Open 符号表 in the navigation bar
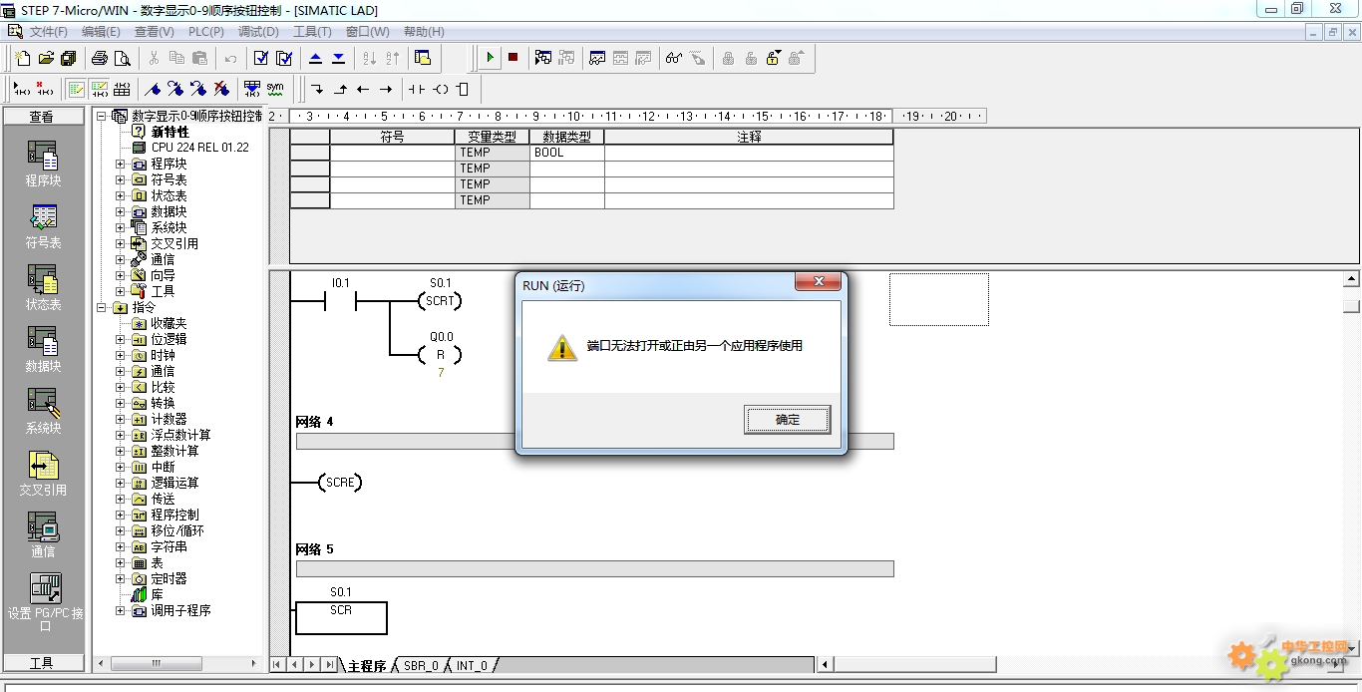The height and width of the screenshot is (692, 1362). (43, 226)
